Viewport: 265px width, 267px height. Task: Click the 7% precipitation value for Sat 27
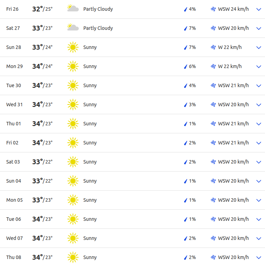point(192,28)
